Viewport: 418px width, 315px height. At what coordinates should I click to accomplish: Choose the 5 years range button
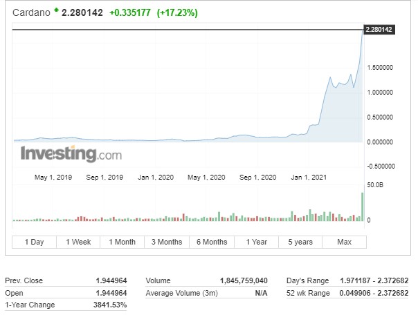pyautogui.click(x=300, y=242)
